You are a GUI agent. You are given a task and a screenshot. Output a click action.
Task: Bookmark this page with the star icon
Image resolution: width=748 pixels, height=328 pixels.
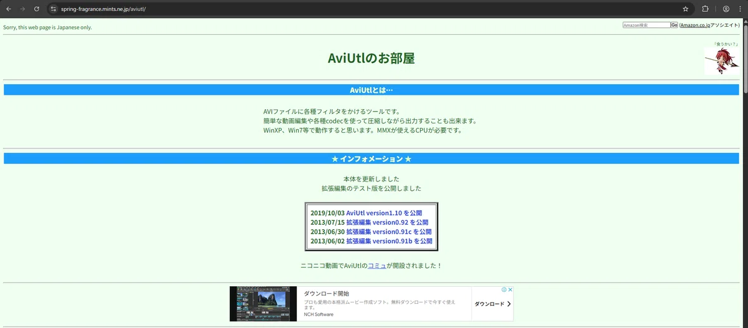click(x=686, y=9)
